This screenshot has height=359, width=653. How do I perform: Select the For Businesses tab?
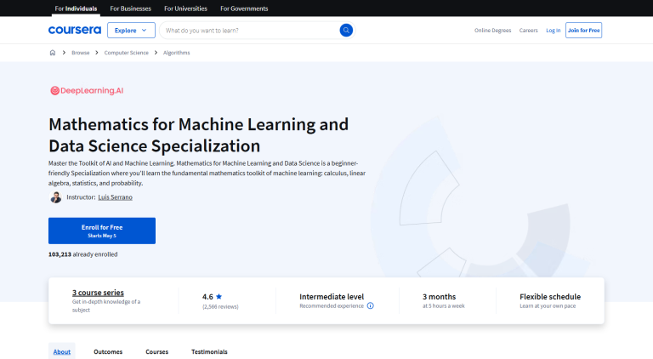coord(130,9)
